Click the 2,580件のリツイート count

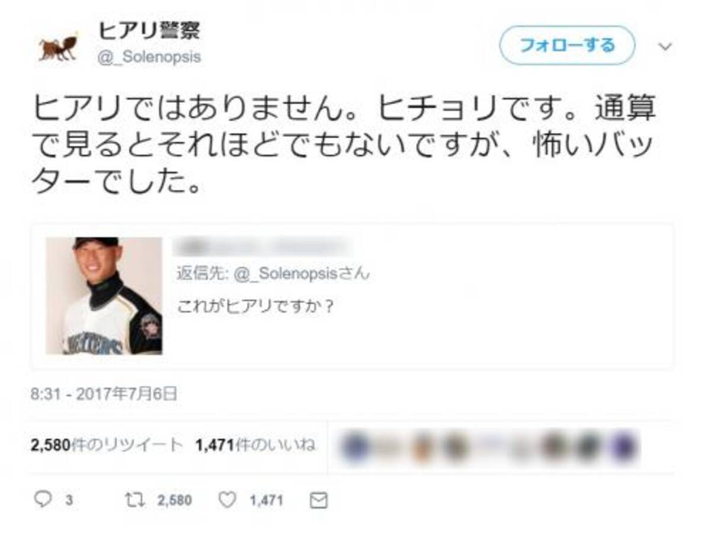[107, 445]
